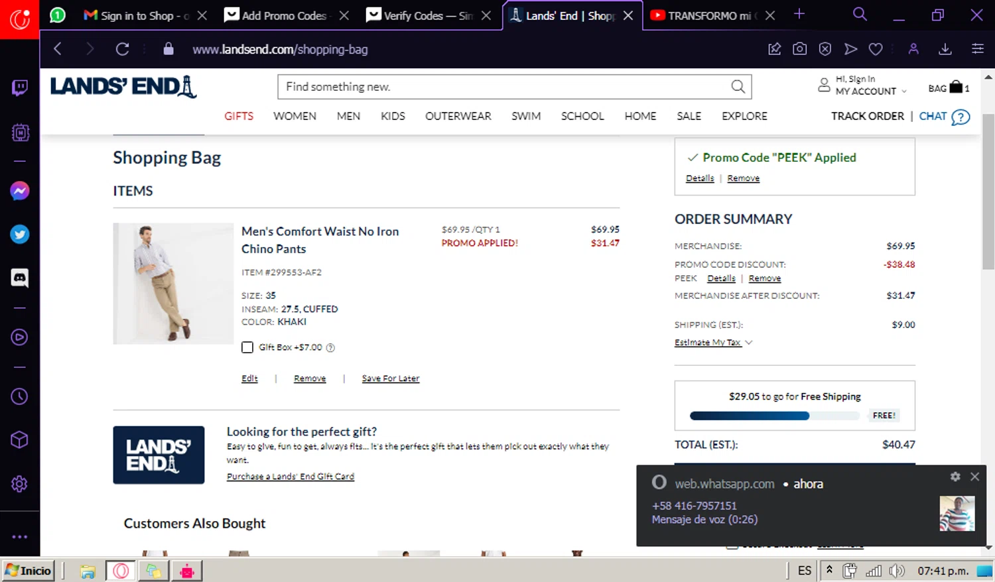The height and width of the screenshot is (582, 995).
Task: Expand Estimate My Tax
Action: click(713, 343)
